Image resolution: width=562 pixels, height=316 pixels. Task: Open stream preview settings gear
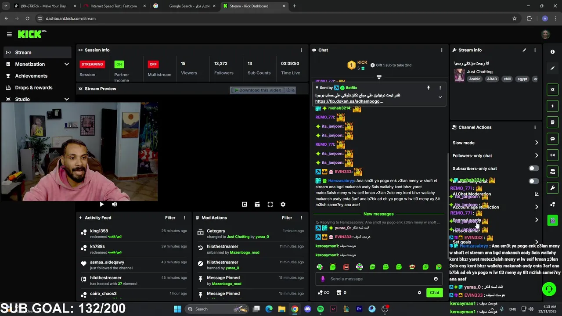click(283, 204)
